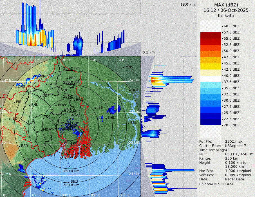Select the MDP station marker dot

tap(41, 130)
